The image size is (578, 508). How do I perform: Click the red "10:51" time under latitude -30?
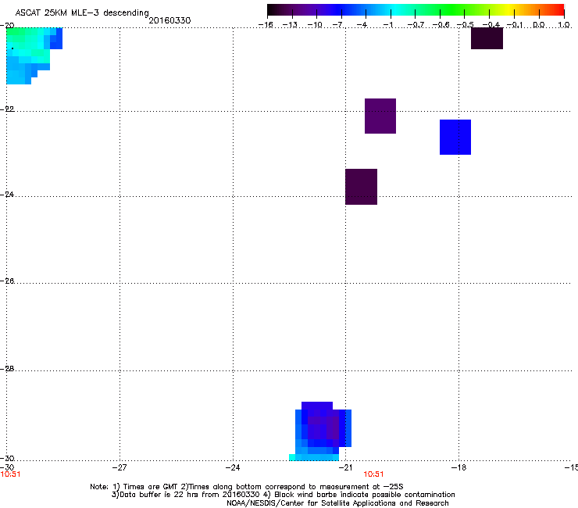click(x=10, y=474)
